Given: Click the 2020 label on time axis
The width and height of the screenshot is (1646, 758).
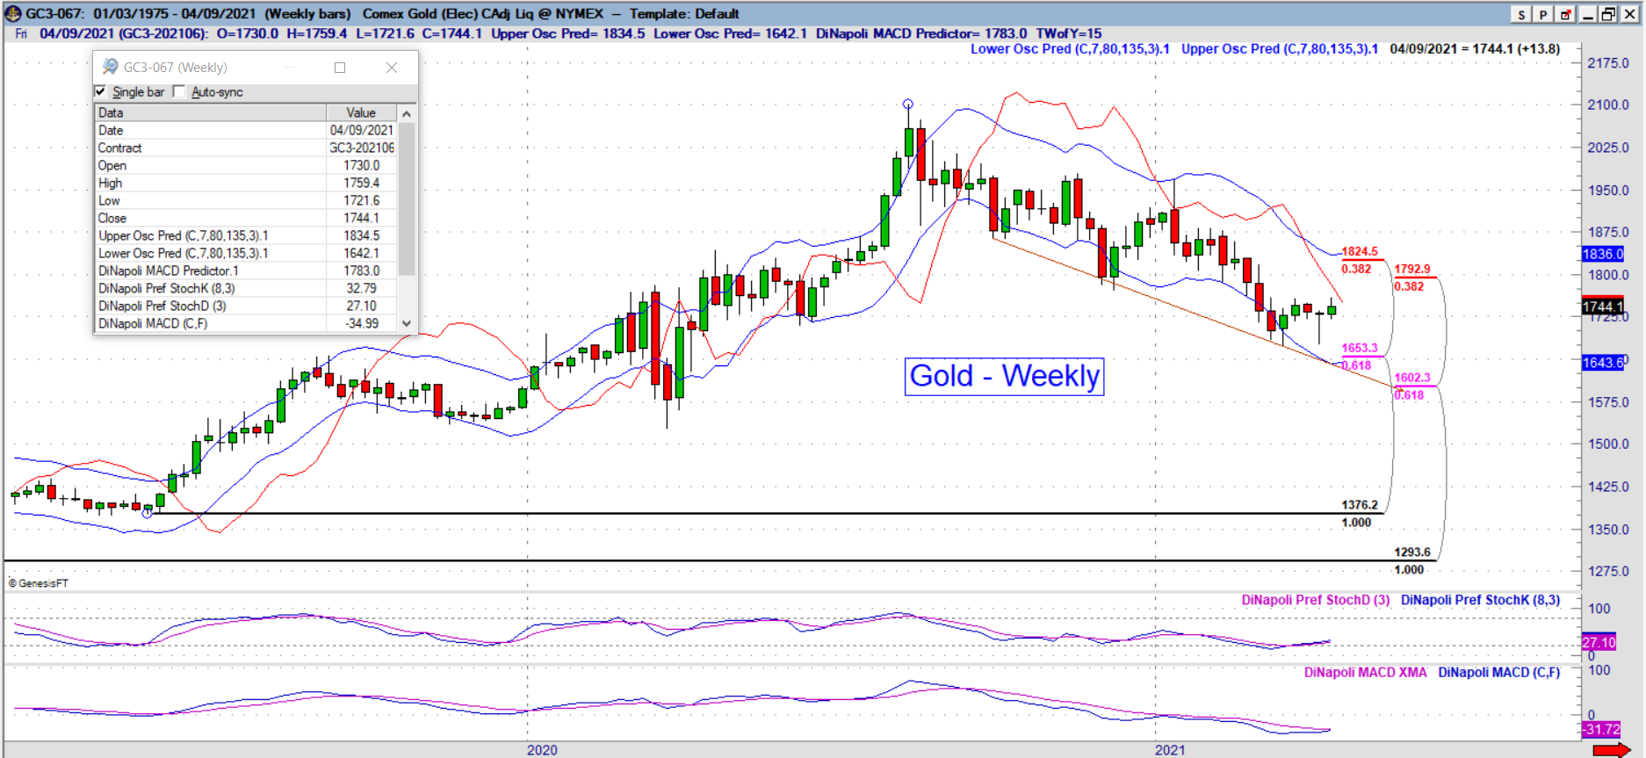Looking at the screenshot, I should coord(542,750).
